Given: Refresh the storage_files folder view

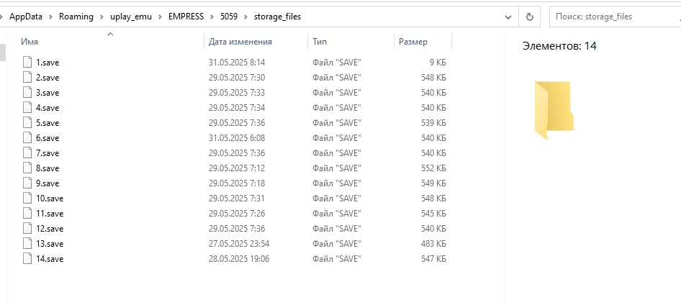Looking at the screenshot, I should 530,17.
